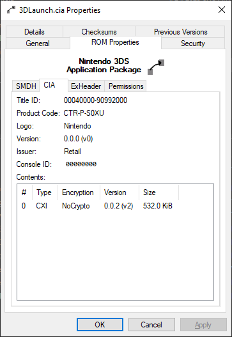232x337 pixels.
Task: Switch to the Details tab
Action: (35, 32)
